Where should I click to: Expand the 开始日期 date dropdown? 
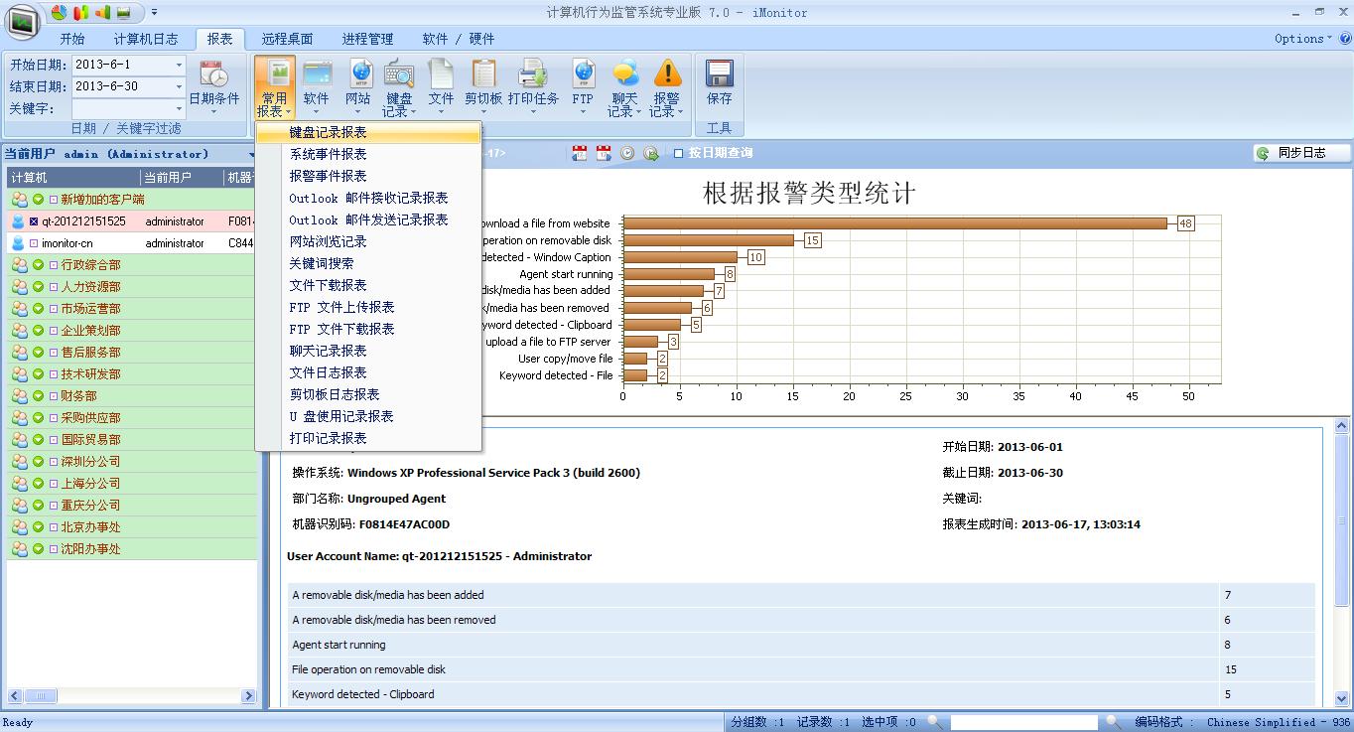(179, 65)
